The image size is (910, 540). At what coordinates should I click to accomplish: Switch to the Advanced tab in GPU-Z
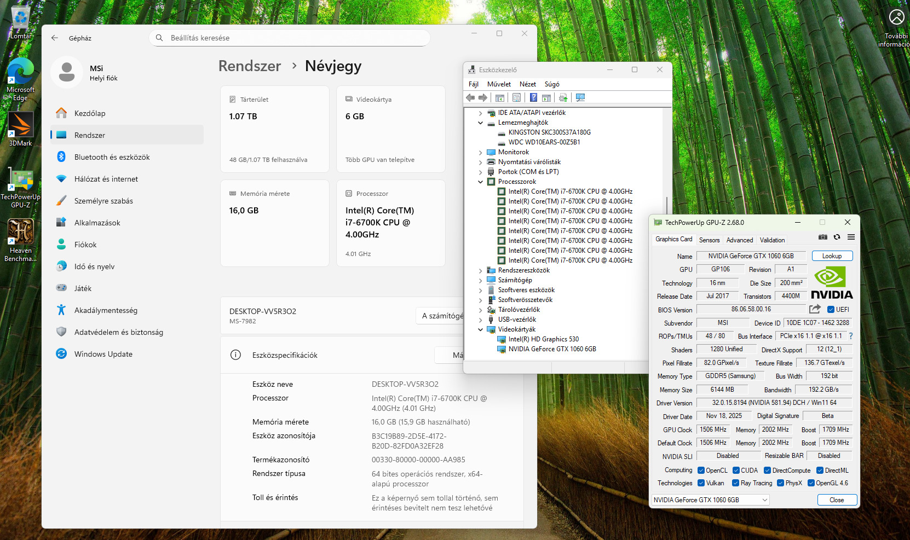click(740, 240)
